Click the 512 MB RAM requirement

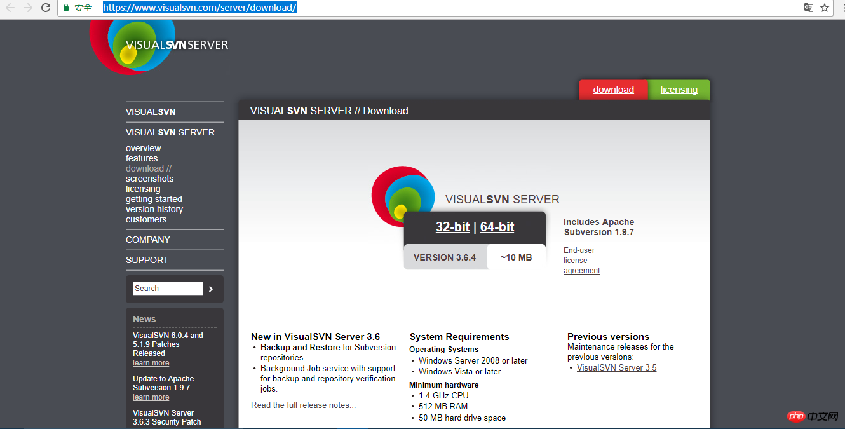coord(443,406)
